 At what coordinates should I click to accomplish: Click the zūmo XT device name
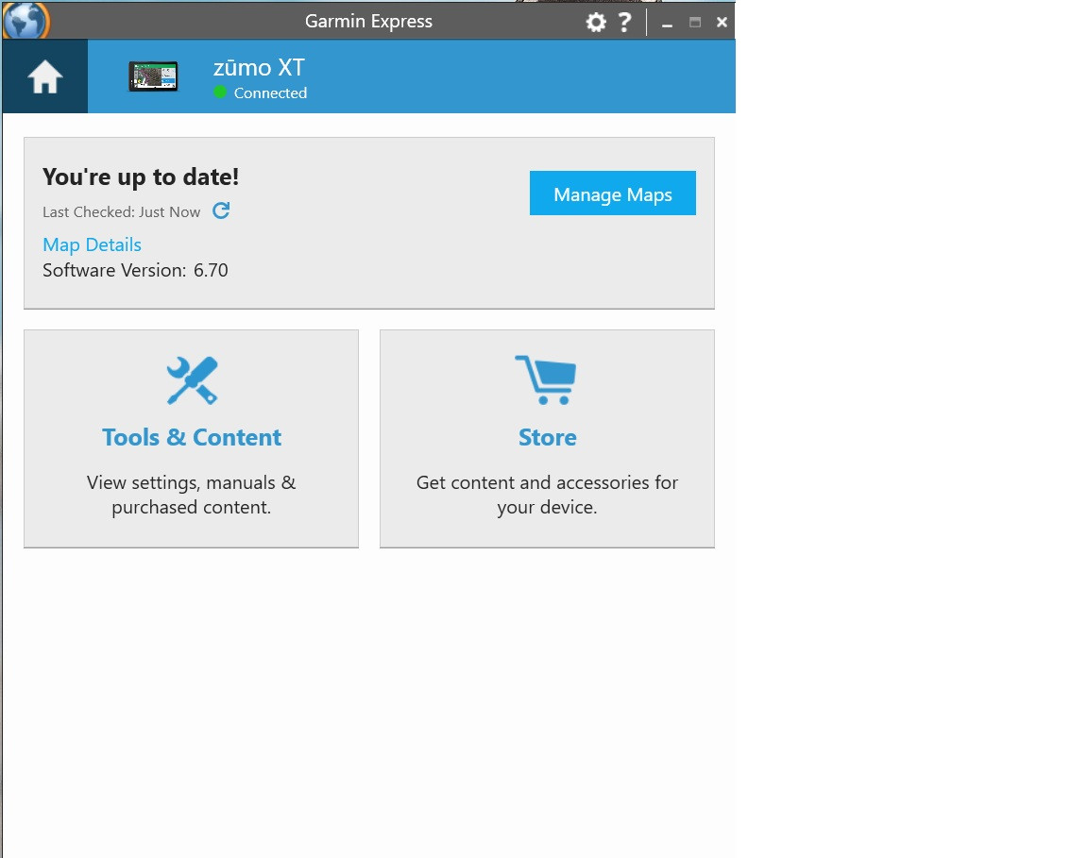coord(259,67)
